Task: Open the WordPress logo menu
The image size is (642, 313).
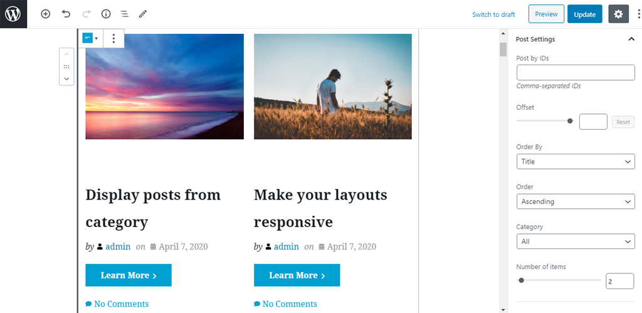Action: click(x=13, y=14)
